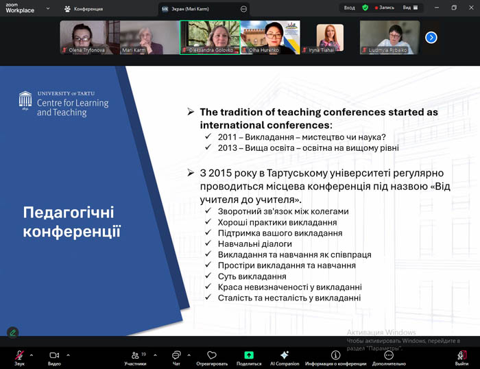Screen dimensions: 480x369
Task: Unmute the microphone (Звук) icon
Action: click(19, 355)
